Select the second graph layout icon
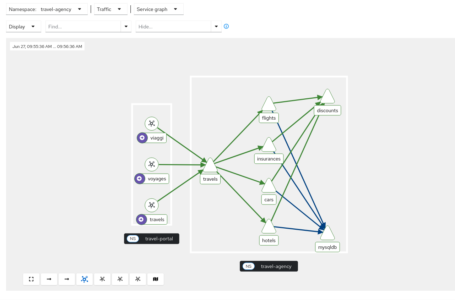This screenshot has height=300, width=455. 102,279
